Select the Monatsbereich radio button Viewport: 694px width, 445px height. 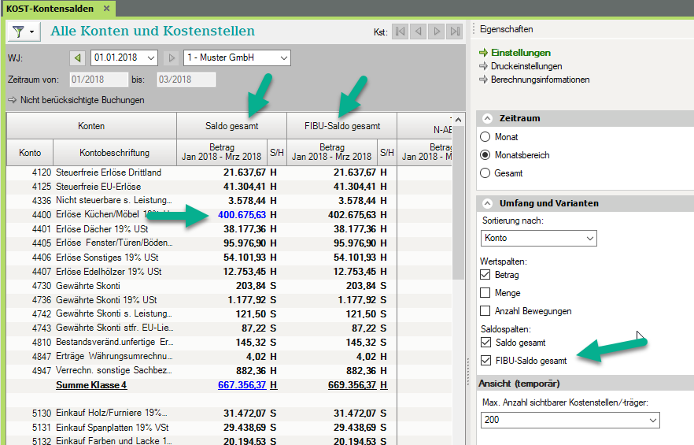485,155
